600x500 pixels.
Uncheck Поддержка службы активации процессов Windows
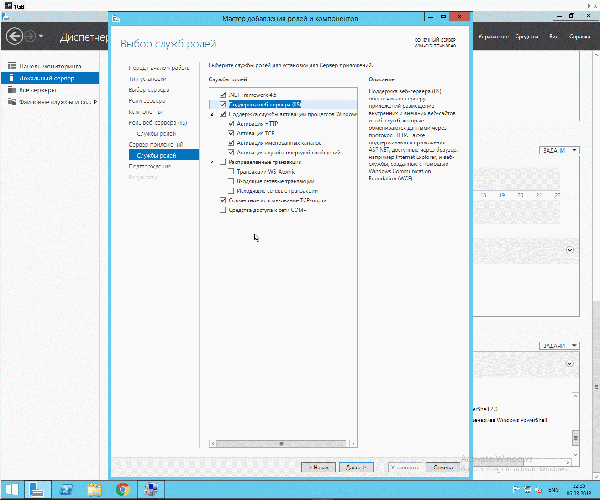click(223, 114)
